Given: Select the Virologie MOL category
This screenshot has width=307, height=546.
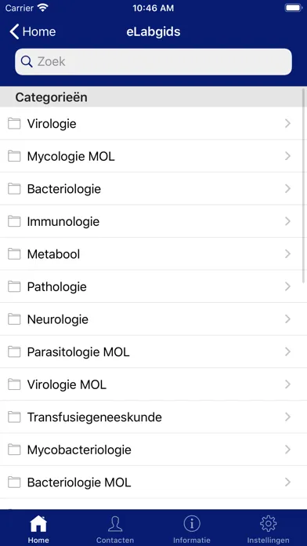Looking at the screenshot, I should tap(153, 384).
